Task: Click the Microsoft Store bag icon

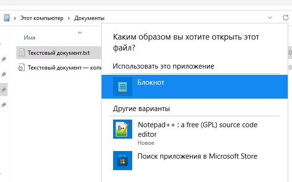Action: (x=123, y=161)
